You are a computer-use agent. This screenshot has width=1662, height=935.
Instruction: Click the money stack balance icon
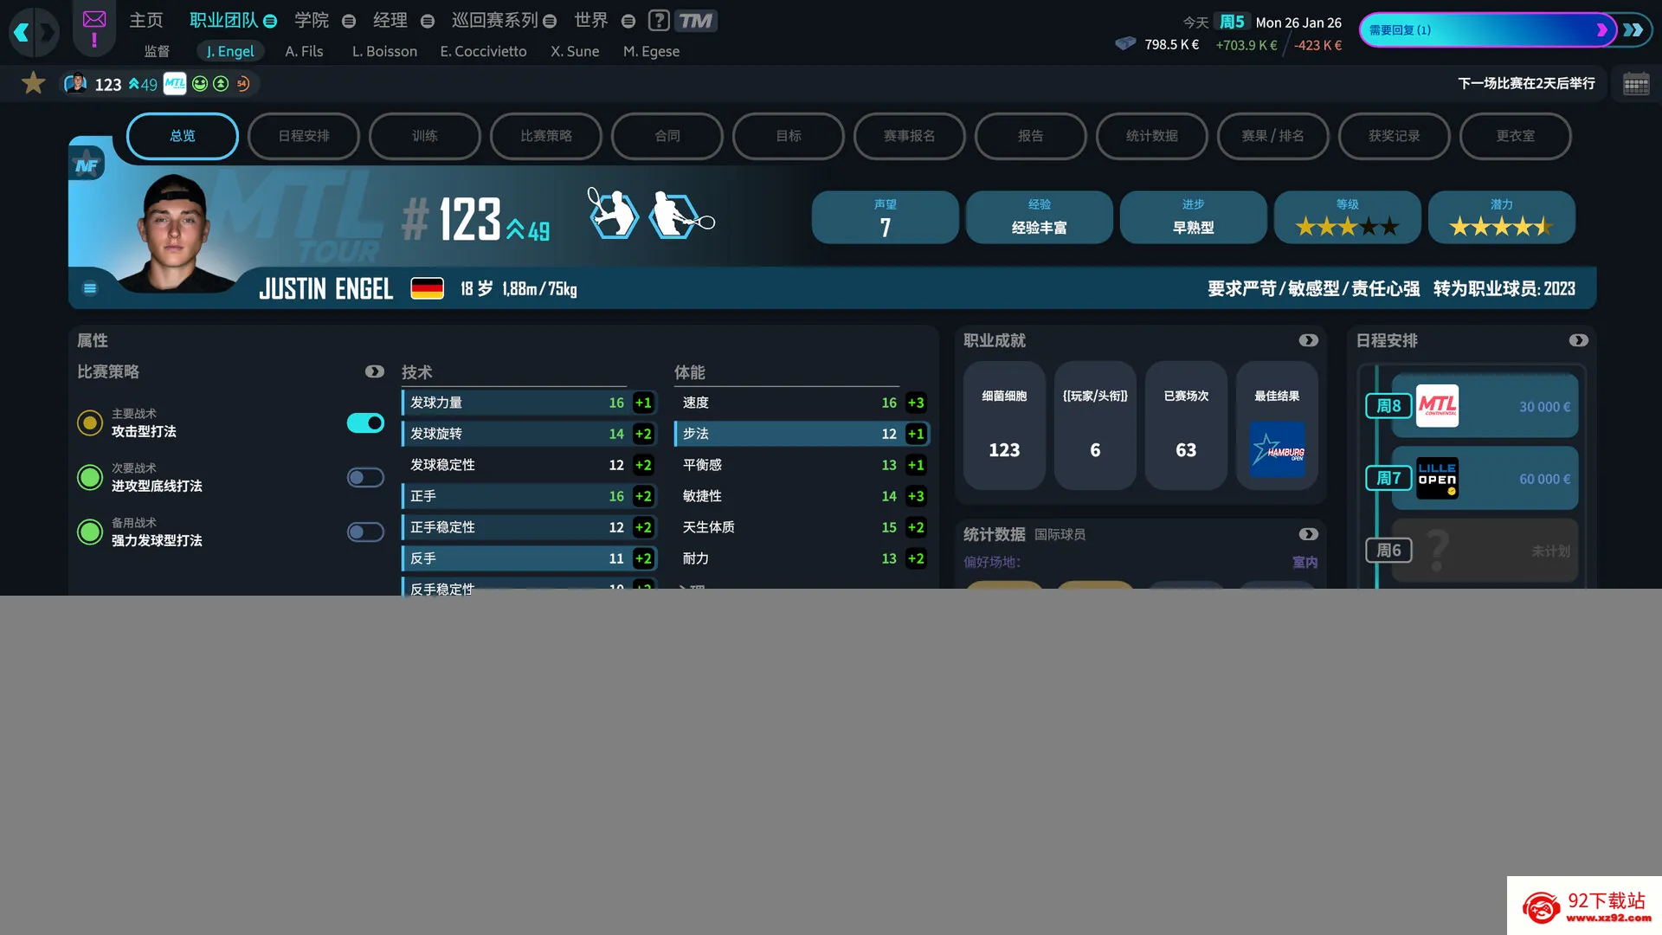tap(1125, 43)
